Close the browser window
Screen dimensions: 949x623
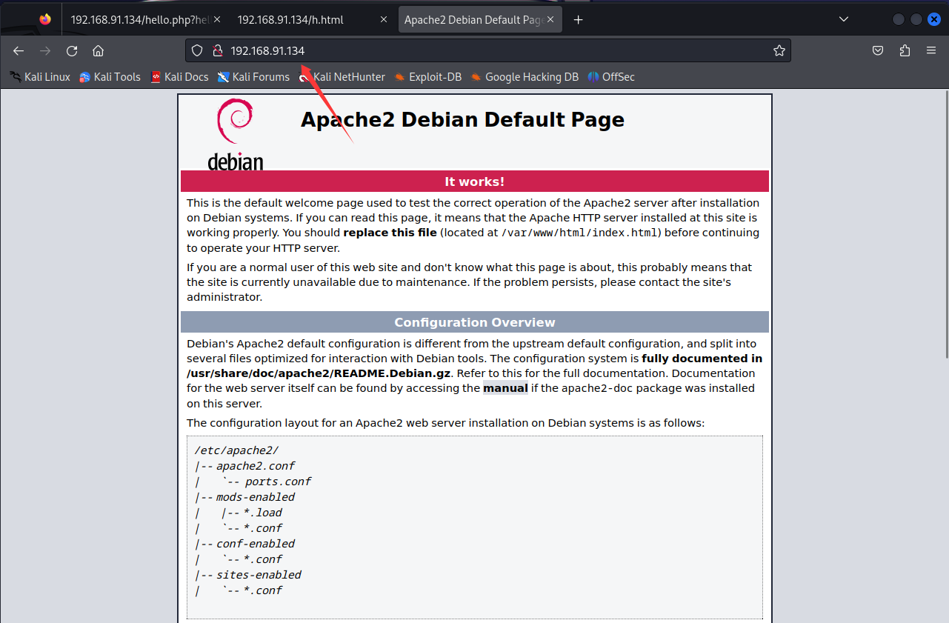(x=934, y=19)
